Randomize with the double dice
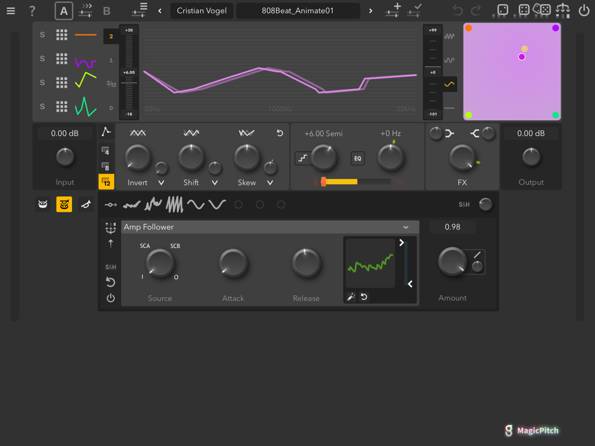 point(542,10)
